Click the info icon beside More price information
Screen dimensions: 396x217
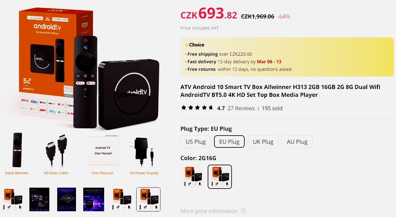tap(243, 211)
